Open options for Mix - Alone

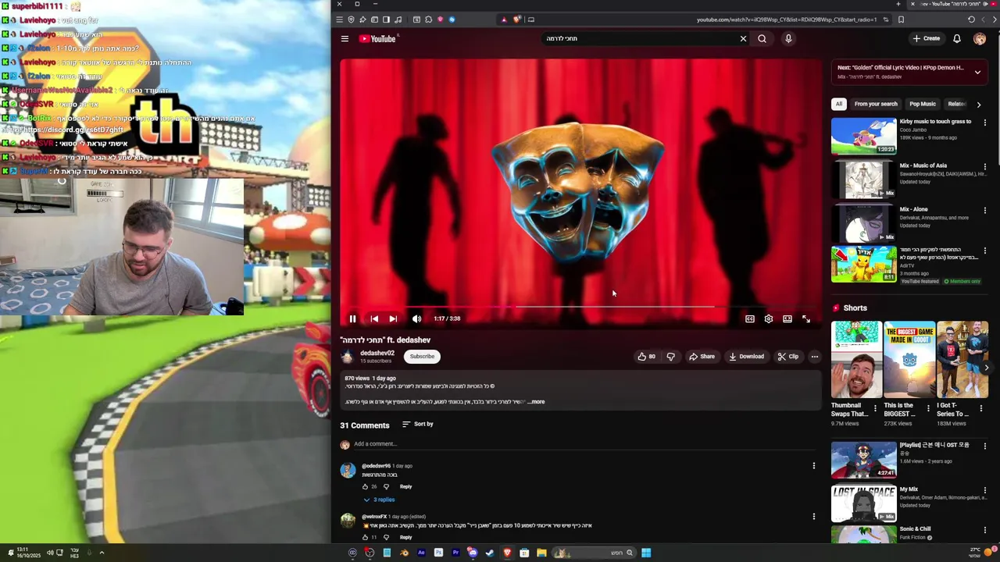click(985, 210)
